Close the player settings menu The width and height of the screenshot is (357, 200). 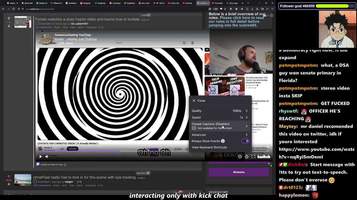[199, 101]
